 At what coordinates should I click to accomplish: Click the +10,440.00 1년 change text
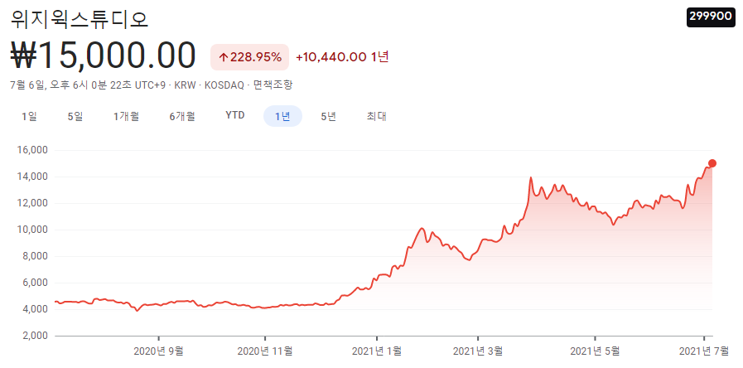click(342, 57)
